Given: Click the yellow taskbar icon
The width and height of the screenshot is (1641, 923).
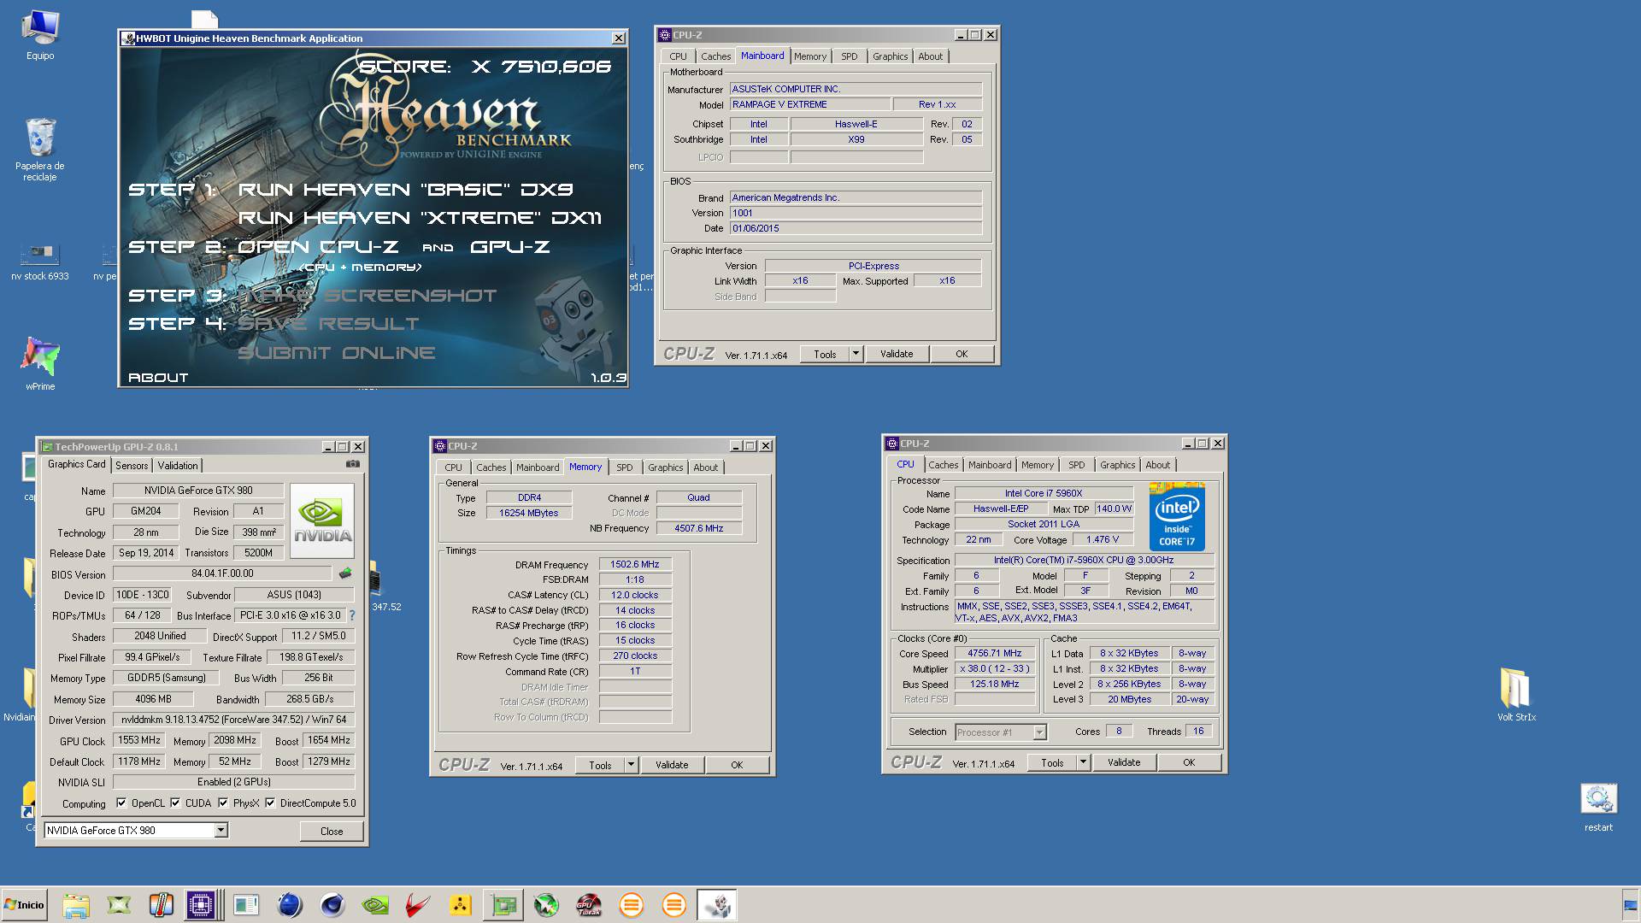Looking at the screenshot, I should tap(461, 905).
